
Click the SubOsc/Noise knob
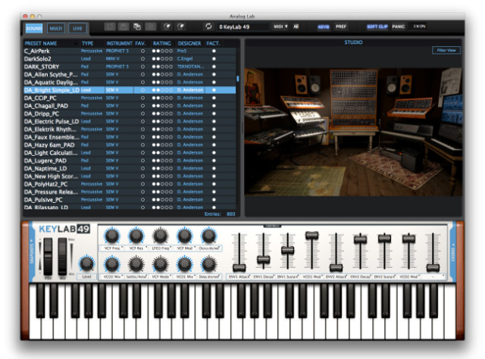tap(136, 264)
